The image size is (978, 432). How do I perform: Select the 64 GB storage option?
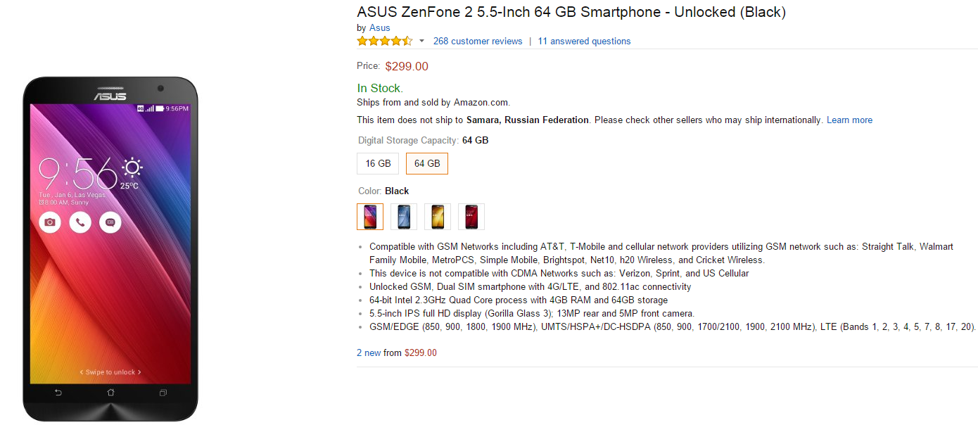coord(427,163)
